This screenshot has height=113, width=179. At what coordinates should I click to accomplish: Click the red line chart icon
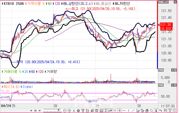[101, 110]
